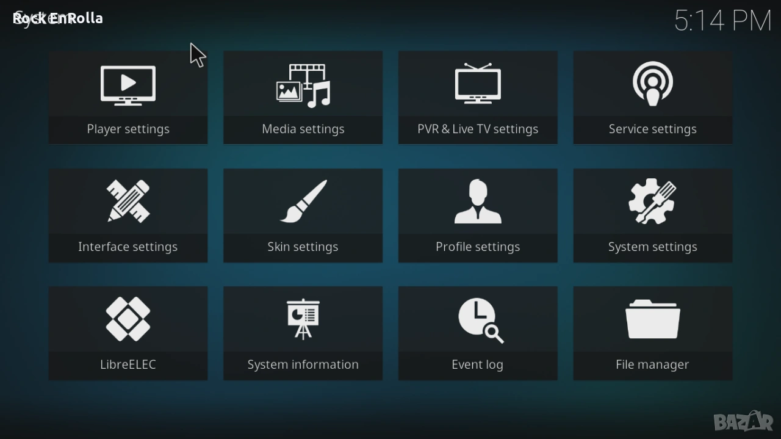This screenshot has height=439, width=781.
Task: Click the System information presentation board icon
Action: (x=303, y=319)
